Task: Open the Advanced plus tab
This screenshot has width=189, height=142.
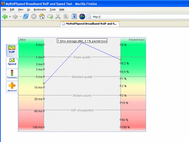Action: [x=12, y=87]
